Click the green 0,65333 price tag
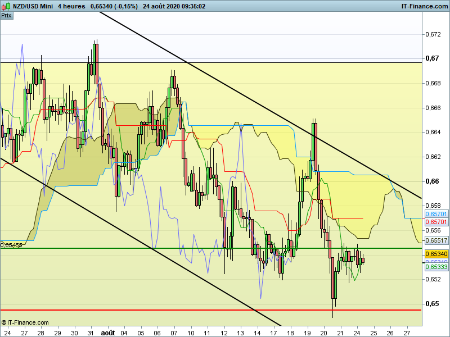 pyautogui.click(x=436, y=267)
